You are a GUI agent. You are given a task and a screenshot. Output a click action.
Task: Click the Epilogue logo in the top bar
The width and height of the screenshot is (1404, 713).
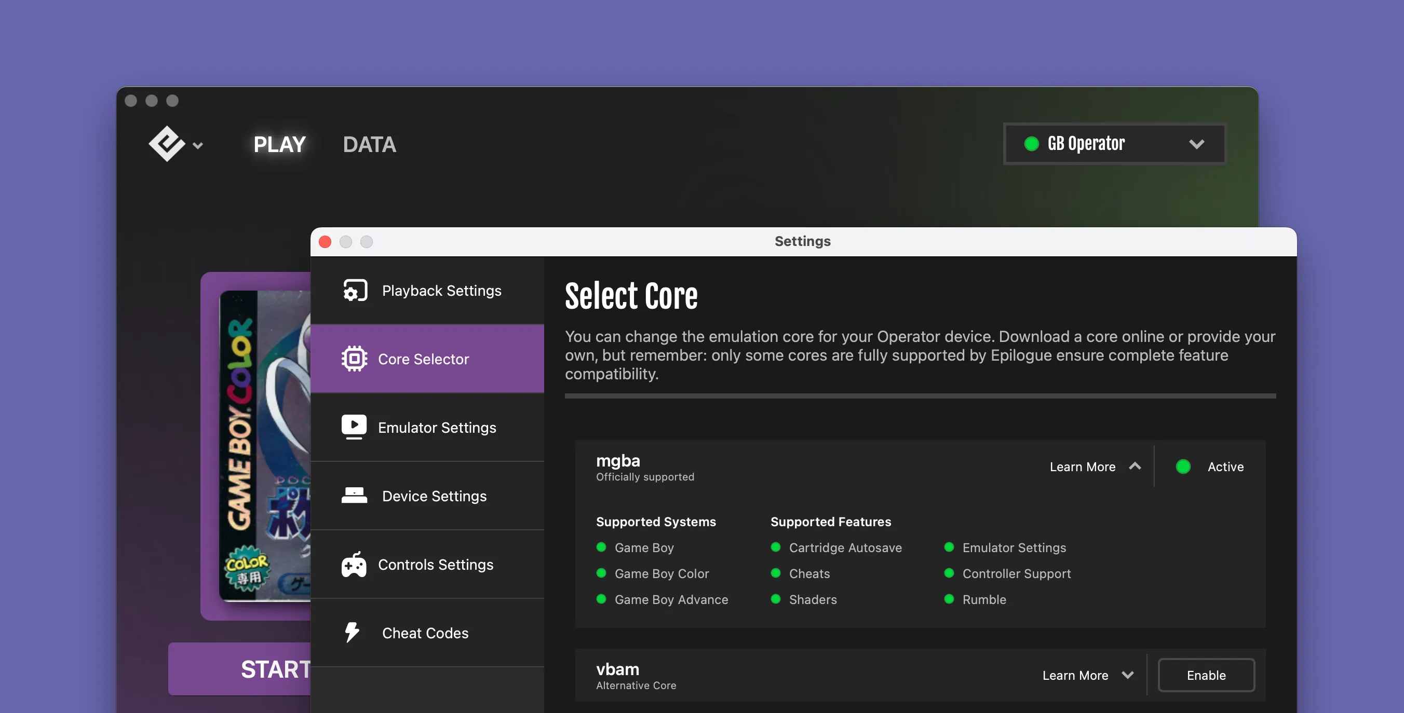click(x=167, y=144)
